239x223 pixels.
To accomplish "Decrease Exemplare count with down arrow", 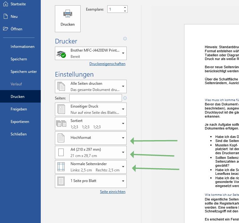I will [125, 11].
